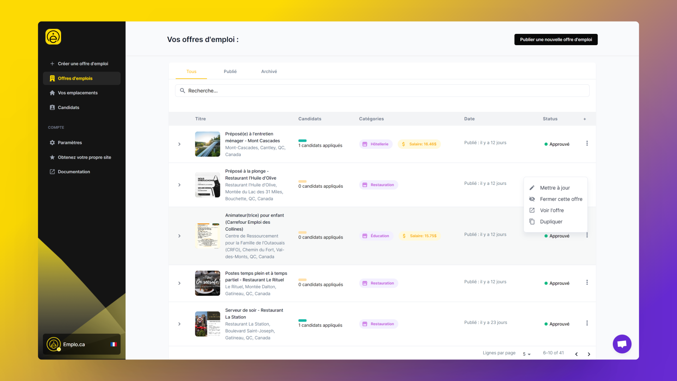Screen dimensions: 677x381
Task: Open the rows per page dropdown
Action: coord(527,354)
